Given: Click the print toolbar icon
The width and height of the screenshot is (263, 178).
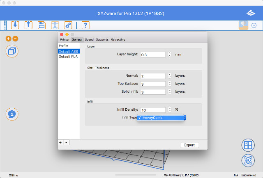Looking at the screenshot, I should pyautogui.click(x=55, y=25).
